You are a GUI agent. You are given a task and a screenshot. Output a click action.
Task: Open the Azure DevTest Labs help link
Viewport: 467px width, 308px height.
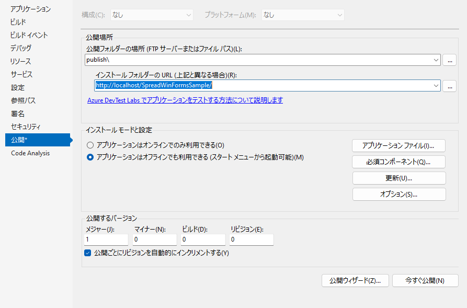tap(185, 100)
